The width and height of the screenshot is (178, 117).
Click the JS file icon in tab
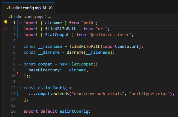click(9, 7)
